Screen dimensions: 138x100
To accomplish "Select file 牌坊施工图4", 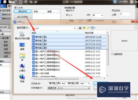I will [x=69, y=48].
